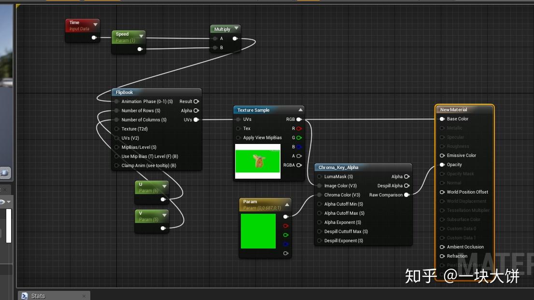Image resolution: width=534 pixels, height=300 pixels.
Task: Click the Base Color input pin
Action: (441, 118)
